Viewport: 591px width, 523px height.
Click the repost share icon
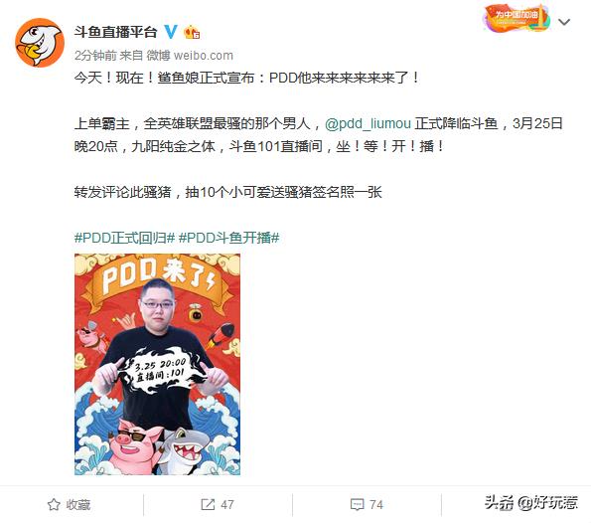click(208, 504)
